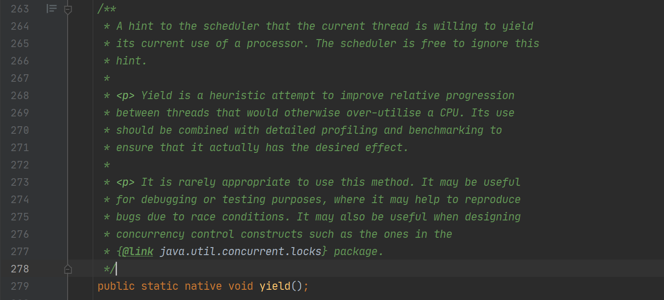Toggle rendered doc view icon at line 263

(52, 8)
